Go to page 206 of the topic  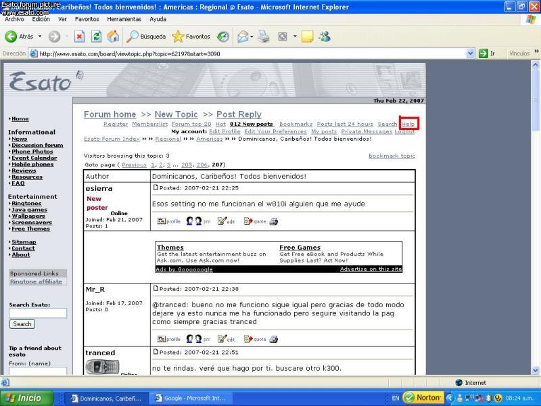(202, 164)
